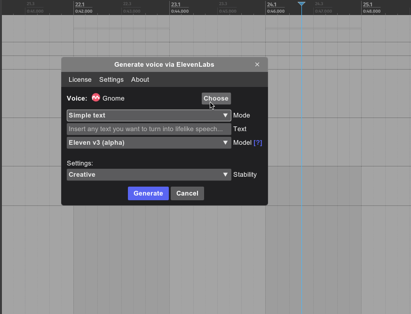This screenshot has height=314, width=411.
Task: Click ruler position 25.1 at 0:48.000
Action: pos(371,8)
